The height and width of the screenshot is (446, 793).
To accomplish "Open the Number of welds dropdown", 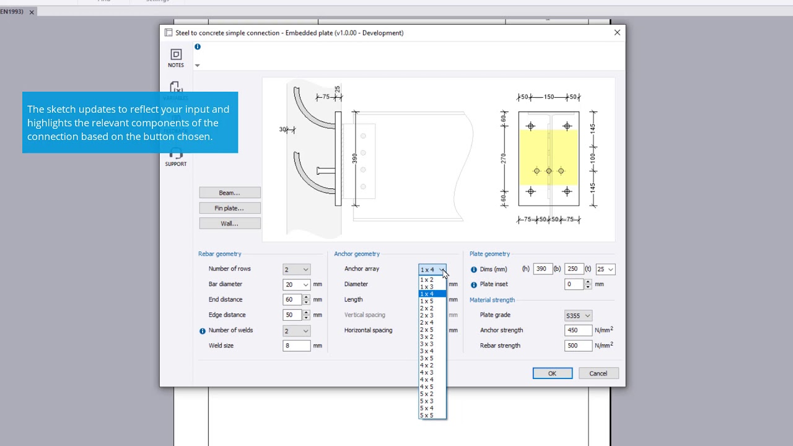I will [296, 331].
